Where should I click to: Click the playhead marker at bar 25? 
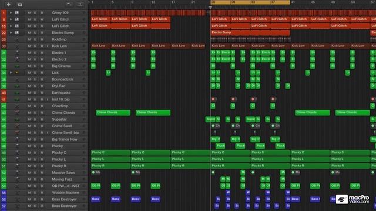210,8
